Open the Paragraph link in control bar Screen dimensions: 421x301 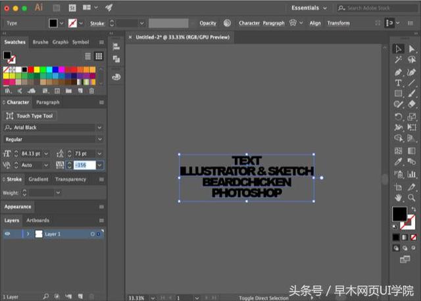tap(274, 23)
